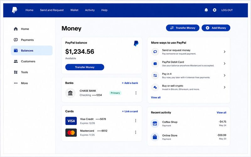Open Help in top navigation
Viewport: 251px width, 157px height.
104,10
